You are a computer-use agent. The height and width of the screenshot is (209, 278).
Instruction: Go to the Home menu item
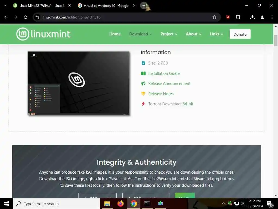[115, 34]
